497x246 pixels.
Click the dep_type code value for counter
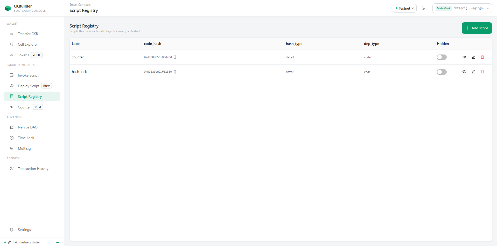pos(367,57)
